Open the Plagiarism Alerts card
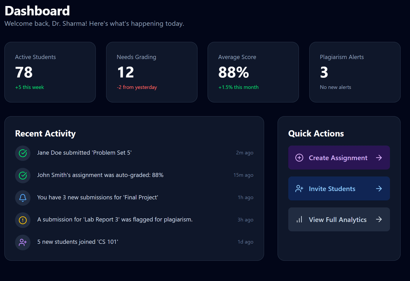410x281 pixels. [355, 72]
